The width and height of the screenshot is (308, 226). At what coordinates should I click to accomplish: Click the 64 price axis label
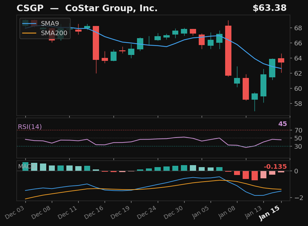(298, 58)
